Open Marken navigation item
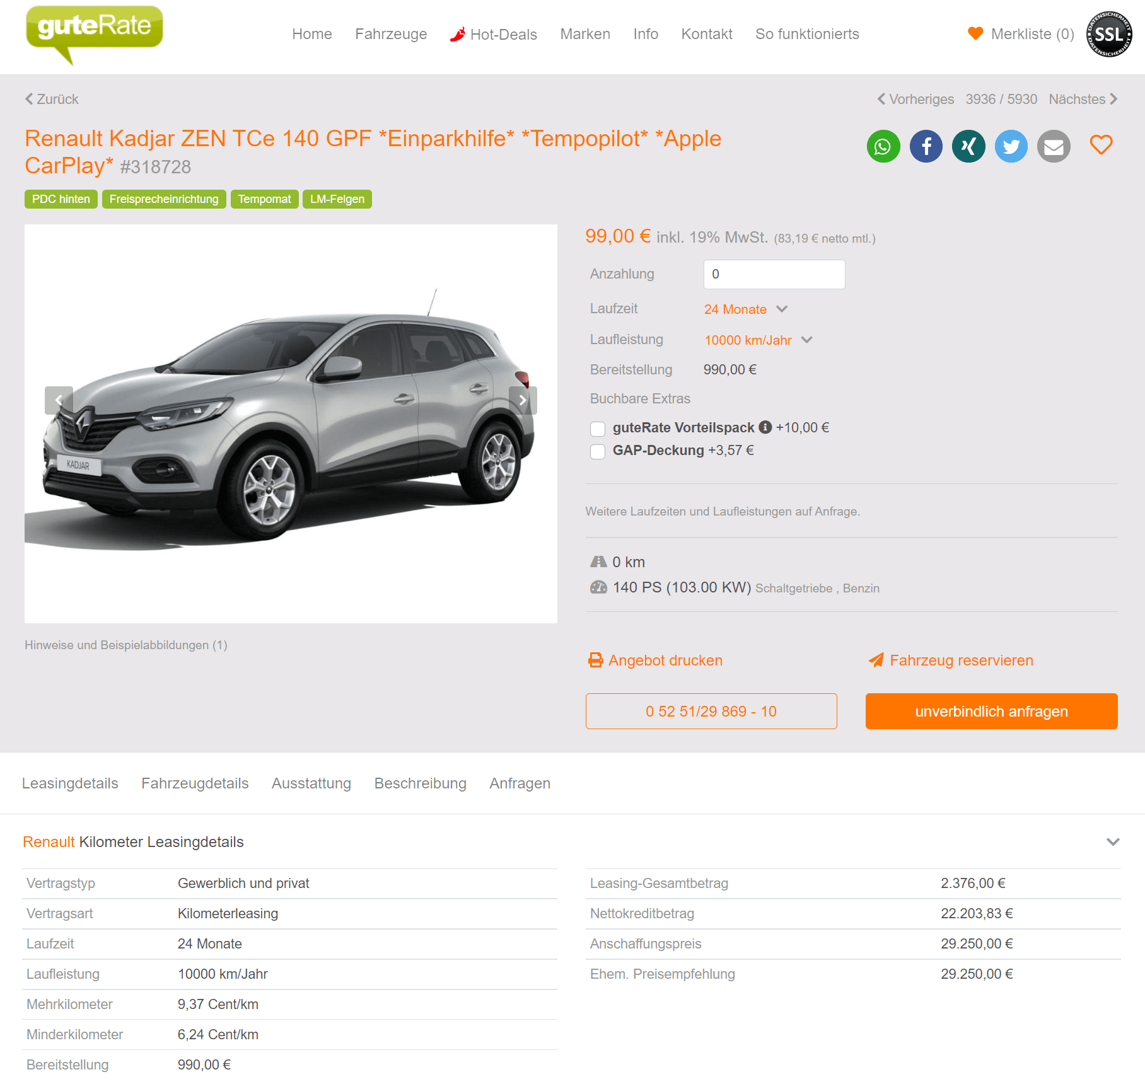The height and width of the screenshot is (1084, 1145). tap(585, 34)
